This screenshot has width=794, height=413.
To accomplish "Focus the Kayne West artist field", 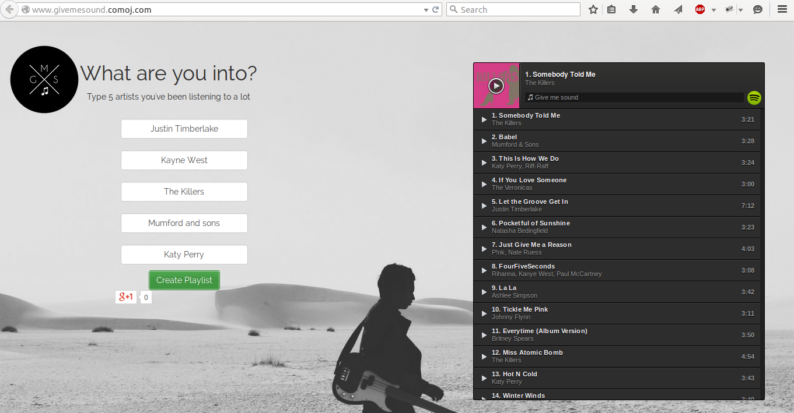I will point(184,160).
